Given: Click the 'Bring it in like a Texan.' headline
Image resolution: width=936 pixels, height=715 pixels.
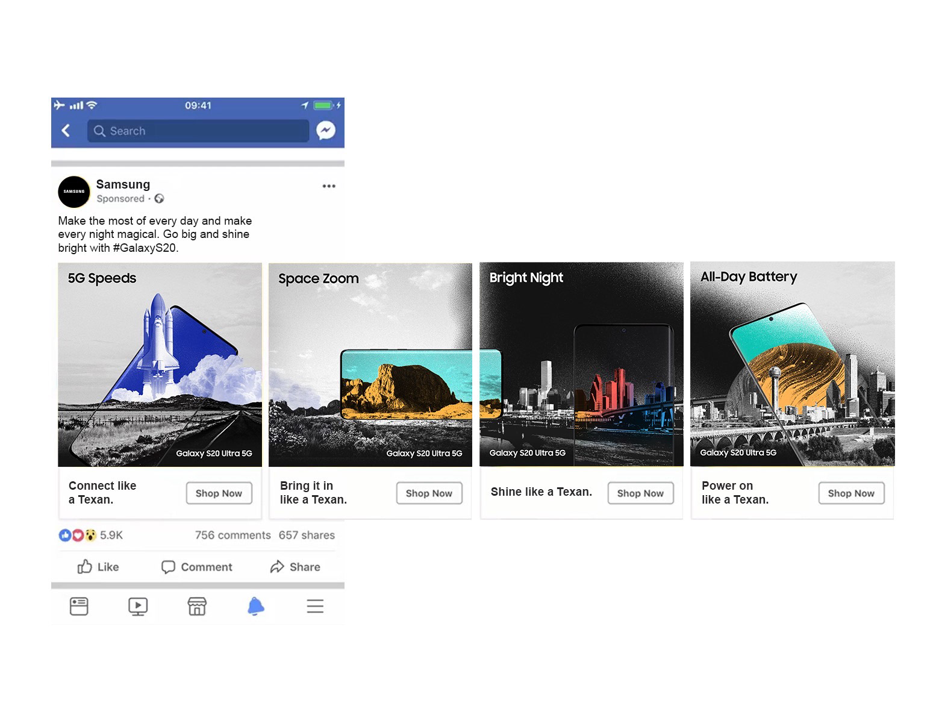Looking at the screenshot, I should point(313,493).
